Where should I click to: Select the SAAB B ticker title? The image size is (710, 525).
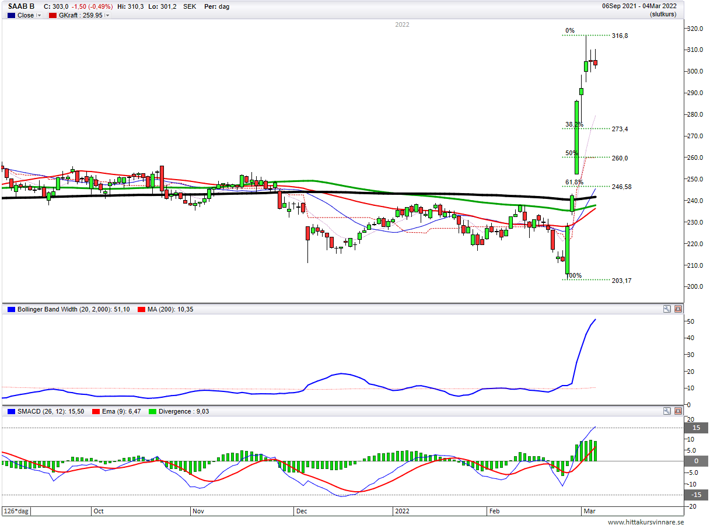click(22, 6)
